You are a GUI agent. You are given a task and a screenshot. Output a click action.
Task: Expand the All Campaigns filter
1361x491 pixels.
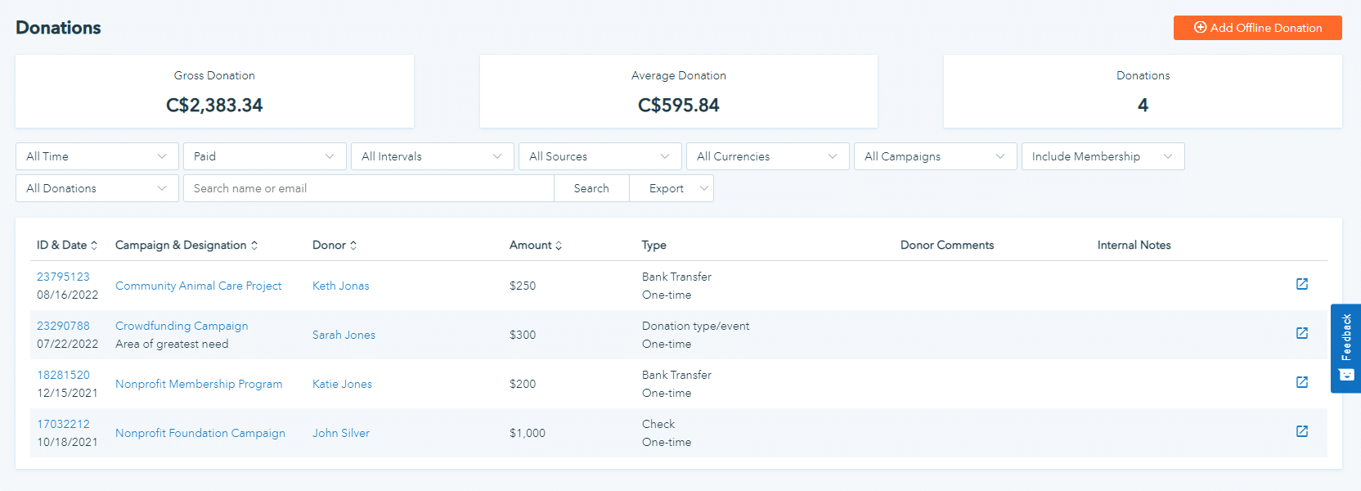coord(935,156)
